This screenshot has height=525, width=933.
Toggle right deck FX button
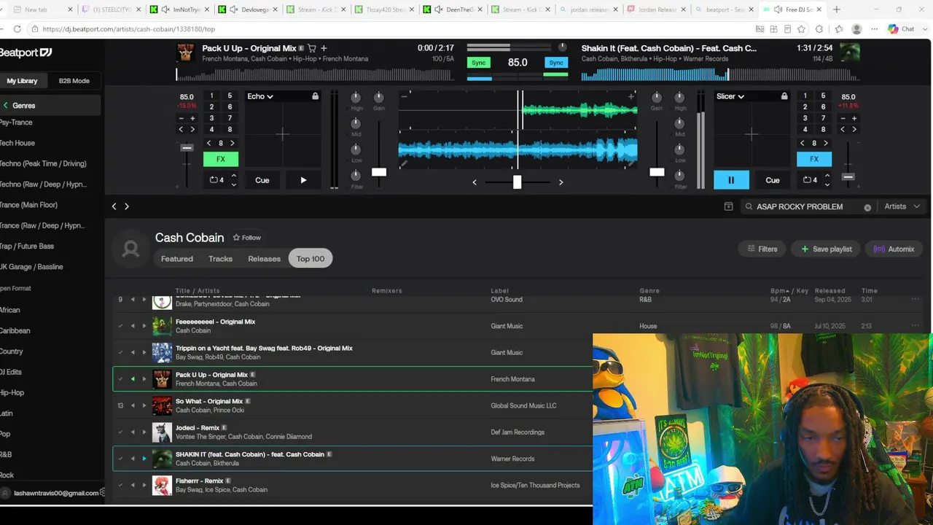(x=814, y=159)
